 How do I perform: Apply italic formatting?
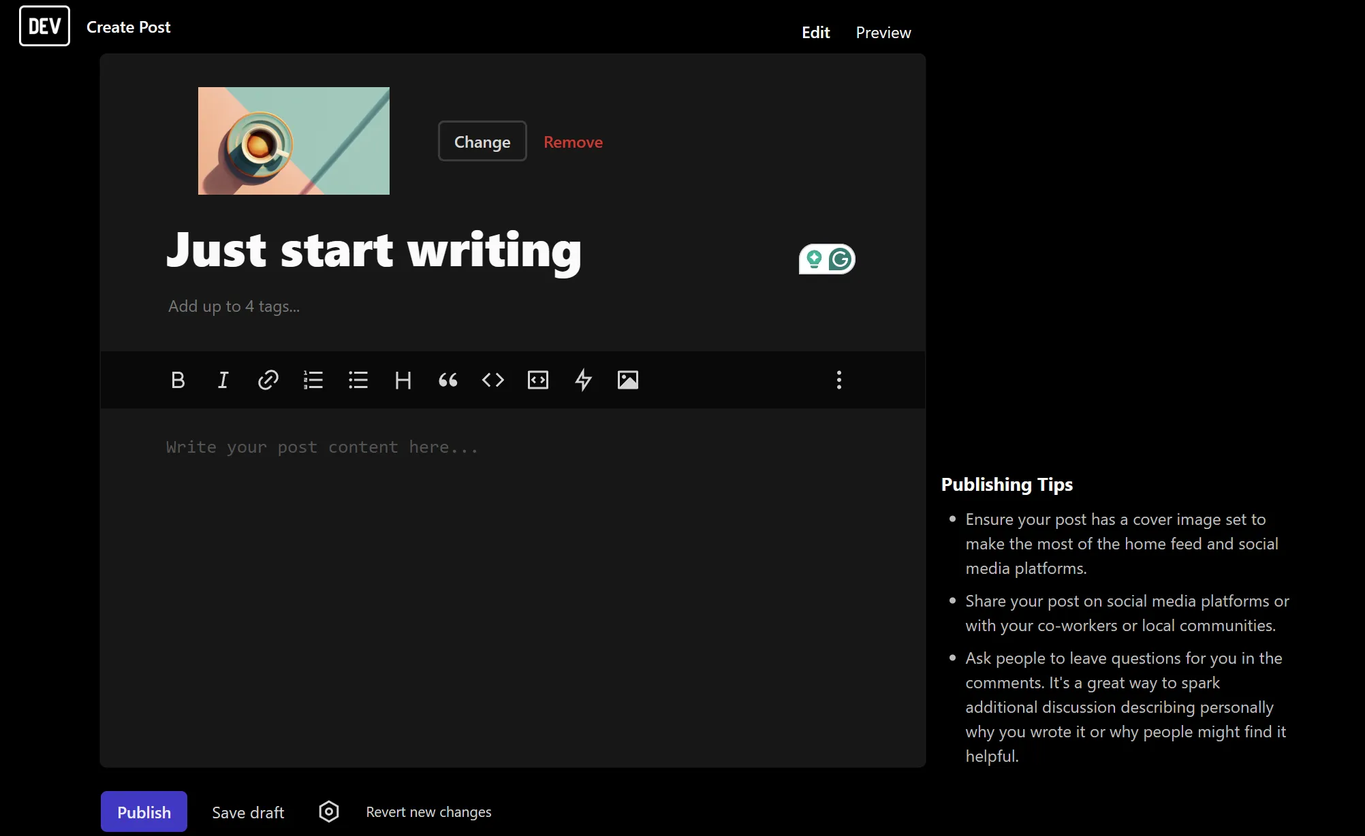[x=223, y=380]
